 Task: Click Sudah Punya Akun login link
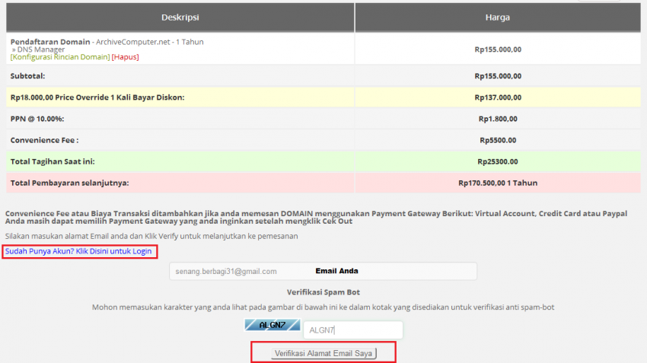[78, 251]
